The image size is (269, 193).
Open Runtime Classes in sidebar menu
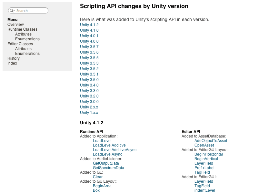(22, 29)
